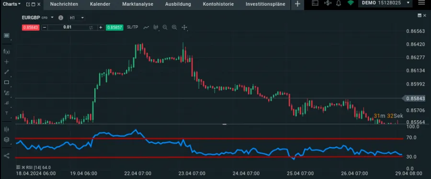Click the green connection status icon
The image size is (431, 179).
click(351, 3)
